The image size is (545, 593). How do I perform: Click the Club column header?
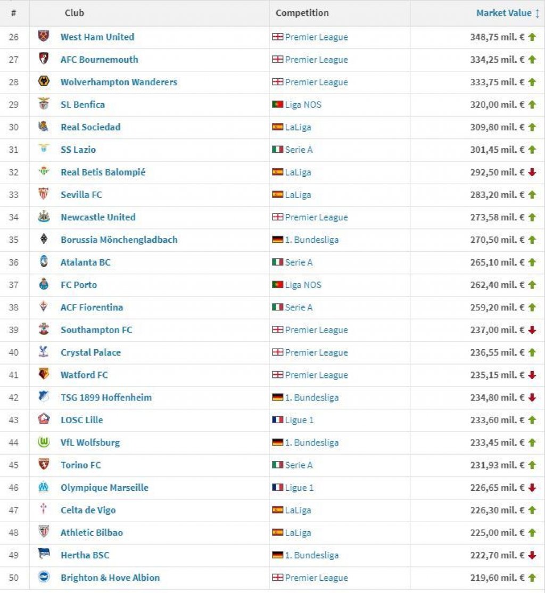[74, 13]
